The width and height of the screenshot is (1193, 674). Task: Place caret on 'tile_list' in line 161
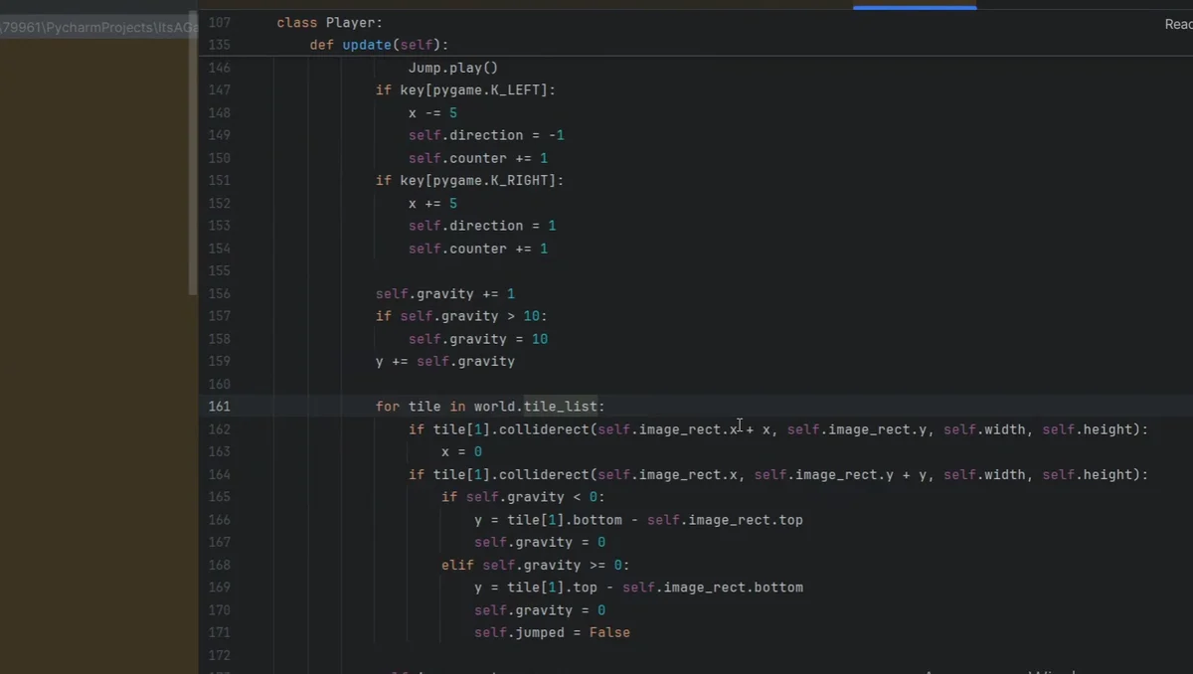[560, 407]
